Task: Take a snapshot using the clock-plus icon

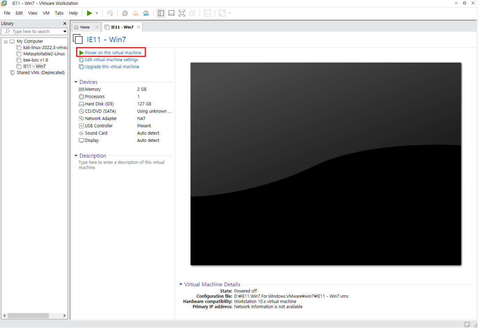Action: [125, 13]
